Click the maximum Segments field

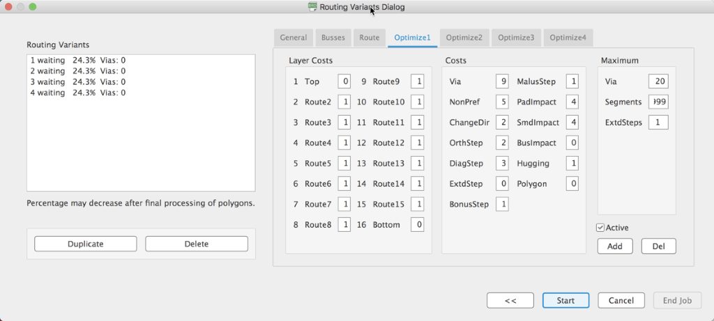[x=658, y=102]
